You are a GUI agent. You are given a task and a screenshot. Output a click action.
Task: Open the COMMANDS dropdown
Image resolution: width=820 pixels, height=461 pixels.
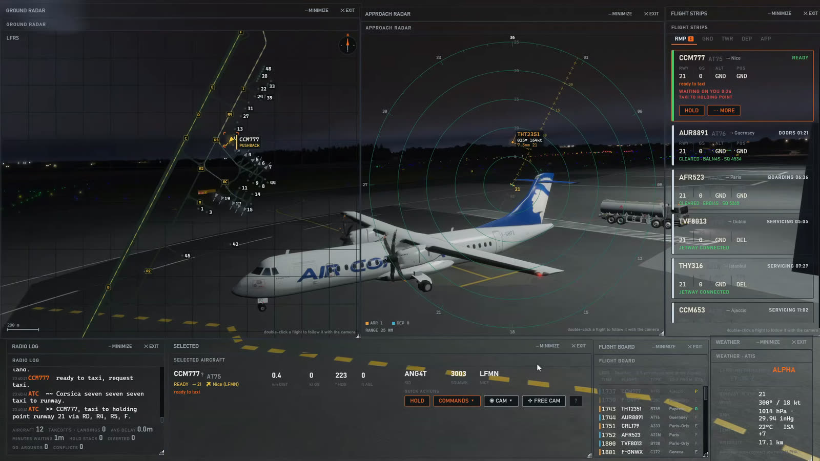456,401
